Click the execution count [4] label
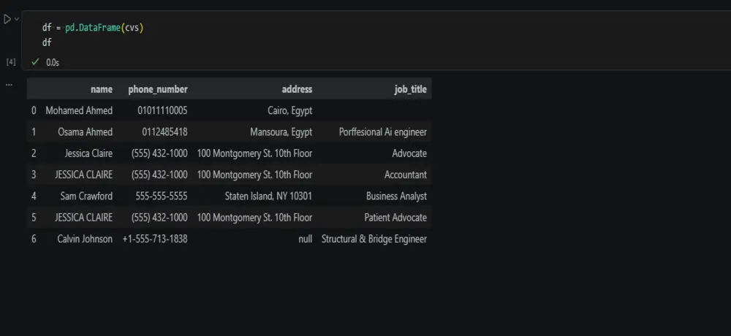The height and width of the screenshot is (336, 731). coord(11,61)
